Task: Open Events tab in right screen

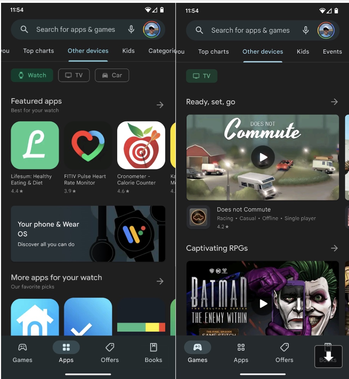Action: coord(332,52)
